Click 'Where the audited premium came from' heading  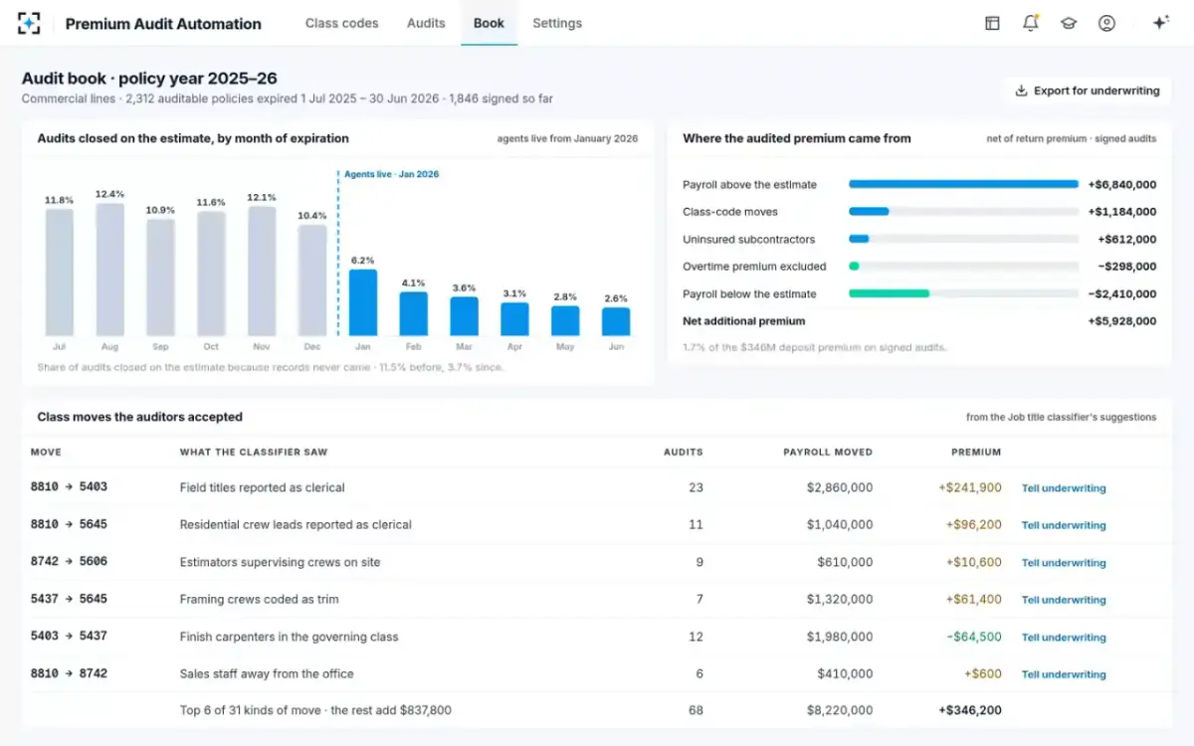click(x=797, y=138)
